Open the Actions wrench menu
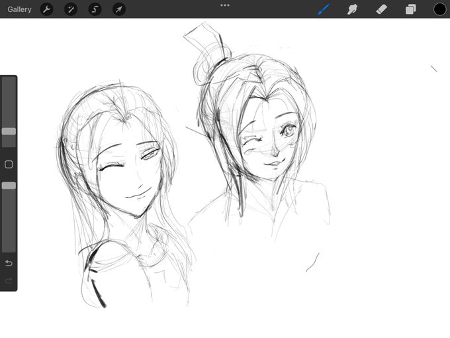The width and height of the screenshot is (450, 338). click(x=46, y=9)
